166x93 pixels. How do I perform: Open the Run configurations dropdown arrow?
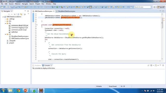(59, 7)
